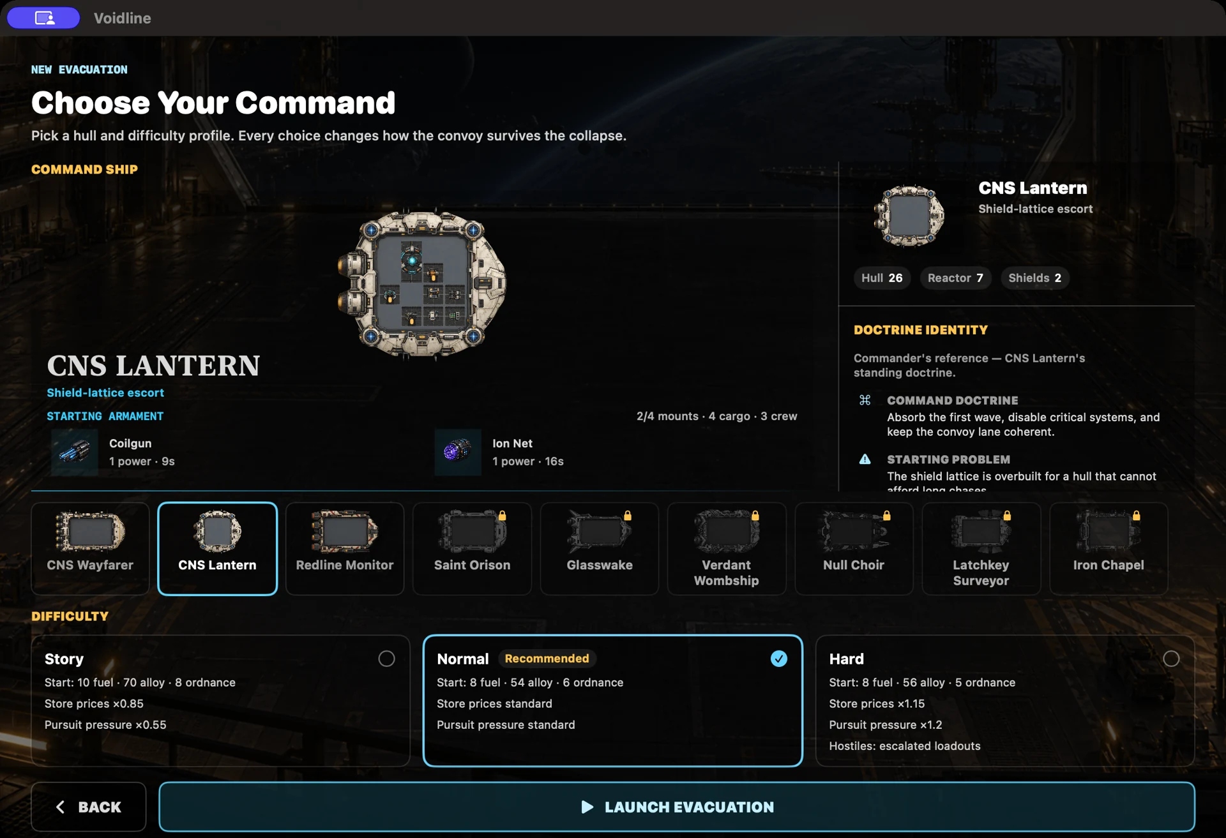1226x838 pixels.
Task: Click the locked Glasswake ship card
Action: click(x=600, y=548)
